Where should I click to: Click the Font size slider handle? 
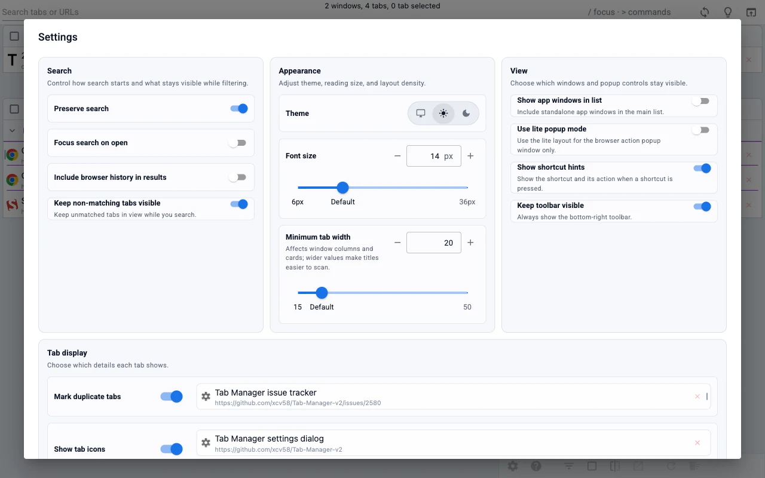point(342,188)
